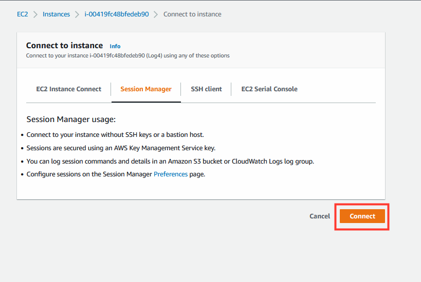This screenshot has height=282, width=421.
Task: Click the bullet about AWS Key Management Service
Action: pos(121,148)
